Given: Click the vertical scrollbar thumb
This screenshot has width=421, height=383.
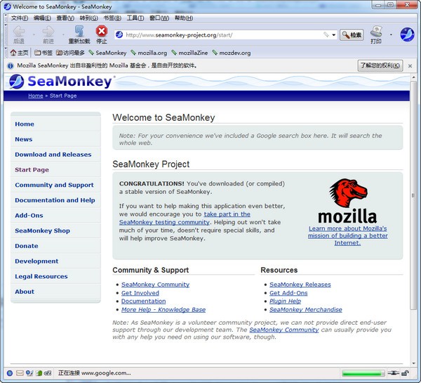Looking at the screenshot, I should point(413,195).
